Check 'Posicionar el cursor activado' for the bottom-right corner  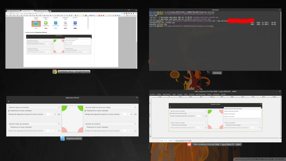tap(85, 127)
